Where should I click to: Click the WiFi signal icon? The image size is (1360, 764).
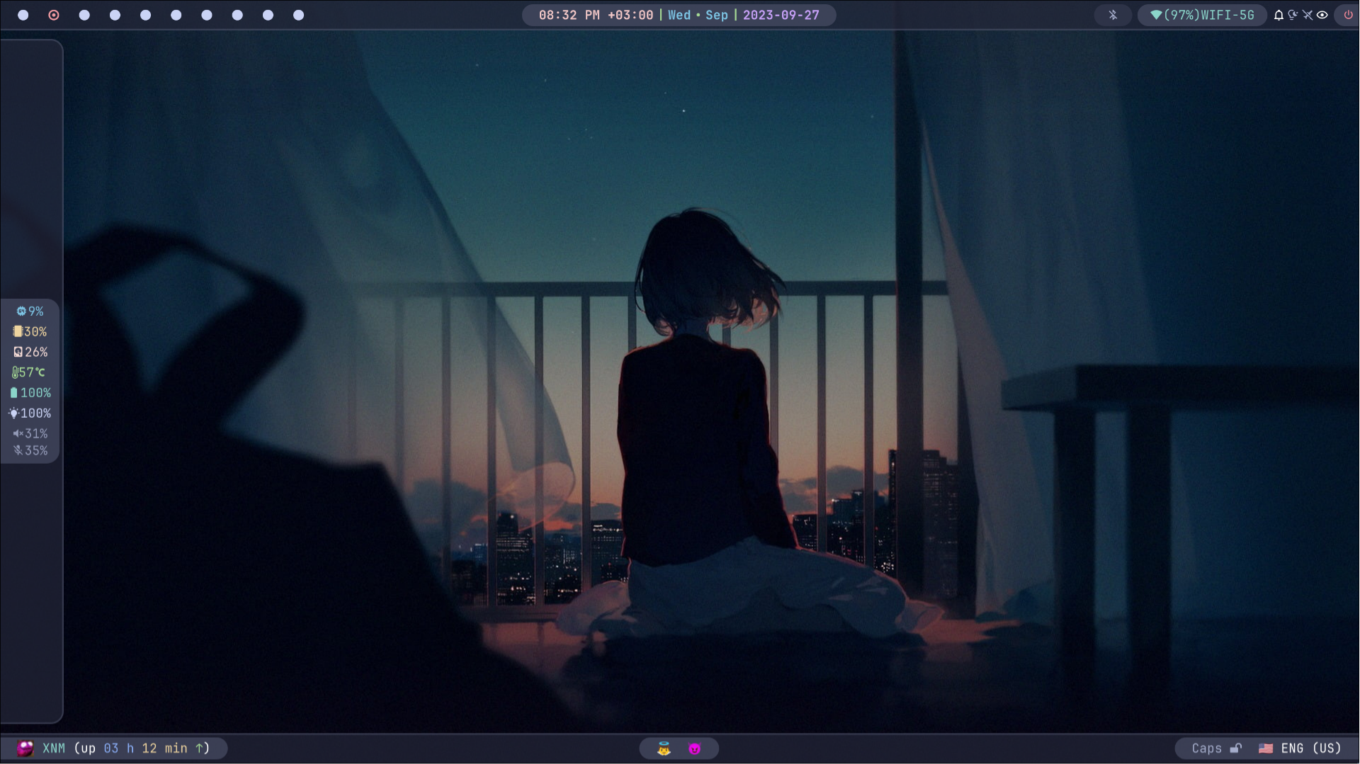1156,15
